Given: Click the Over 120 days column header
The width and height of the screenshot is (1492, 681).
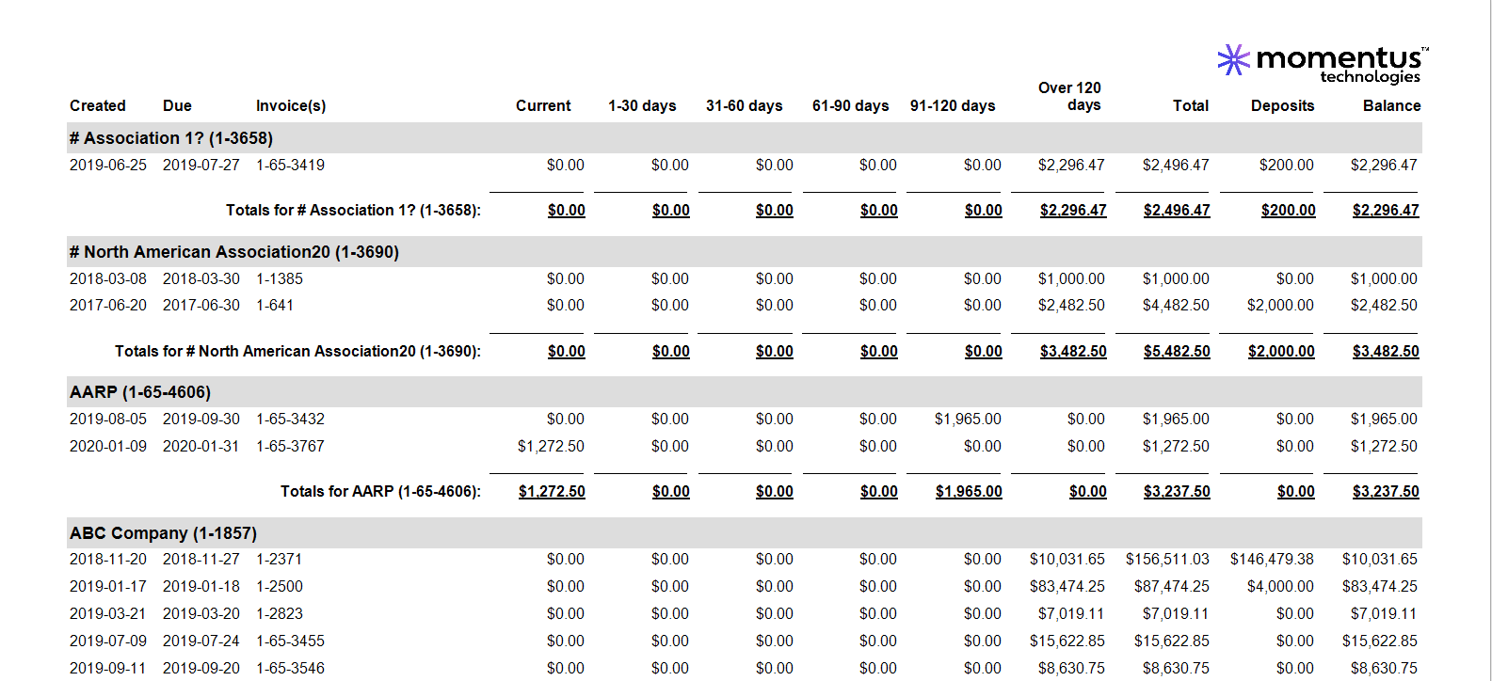Looking at the screenshot, I should coord(1069,96).
